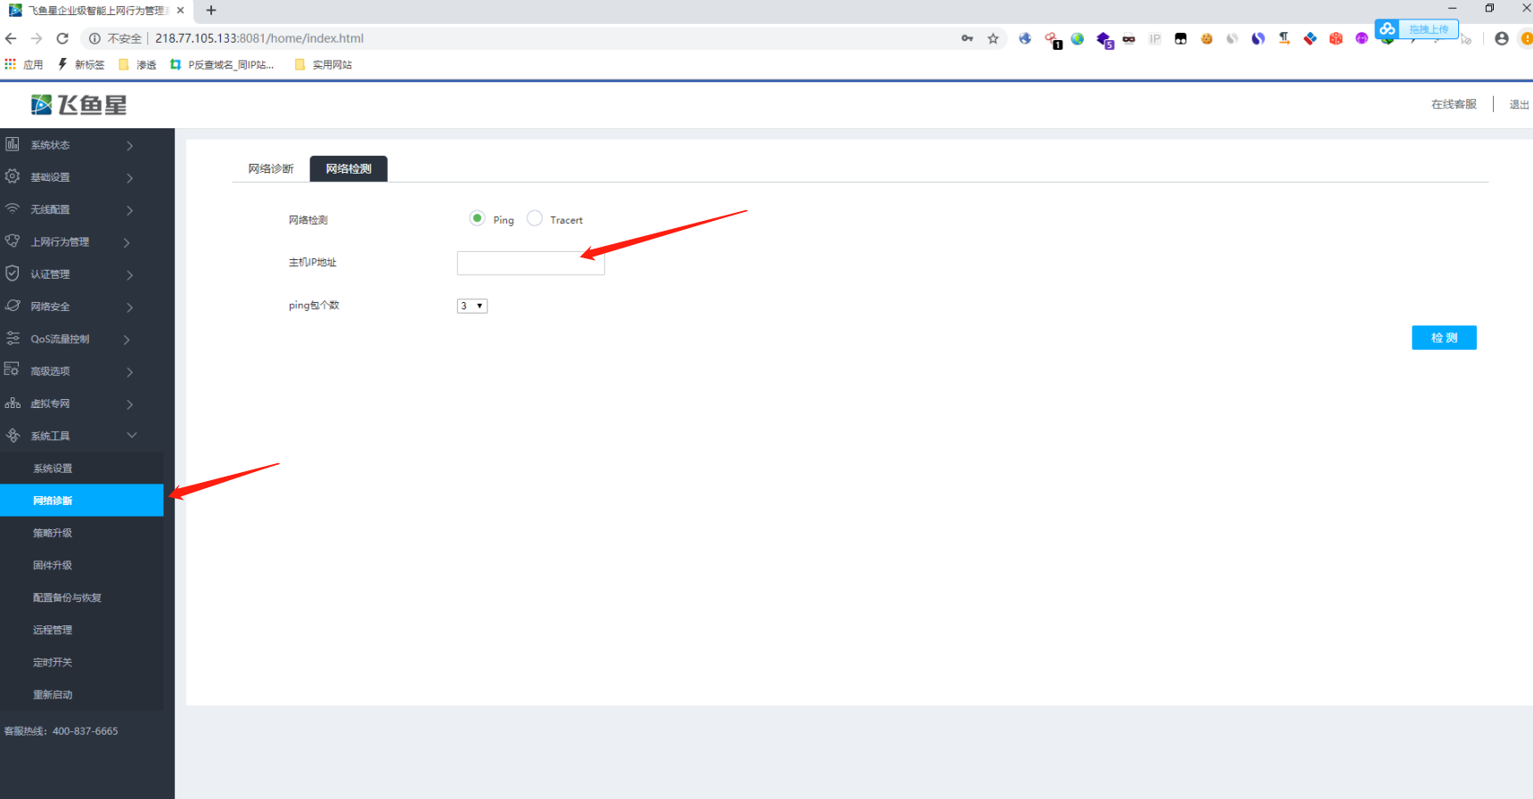Open new browser tab with plus
The image size is (1533, 799).
point(211,11)
